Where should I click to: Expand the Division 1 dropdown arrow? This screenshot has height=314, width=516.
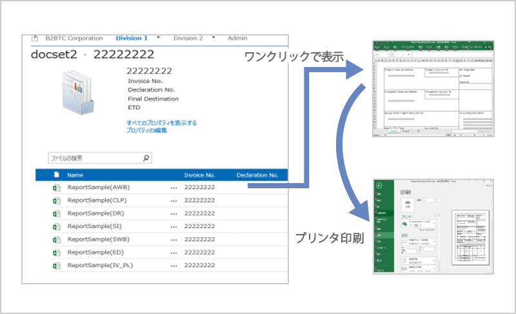tap(159, 38)
